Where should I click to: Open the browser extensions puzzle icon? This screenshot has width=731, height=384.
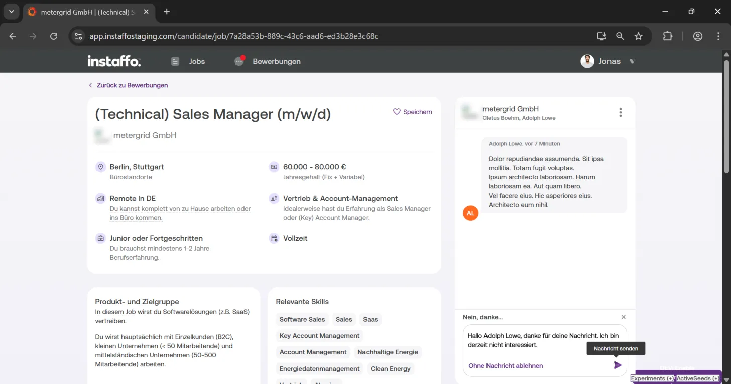coord(668,36)
